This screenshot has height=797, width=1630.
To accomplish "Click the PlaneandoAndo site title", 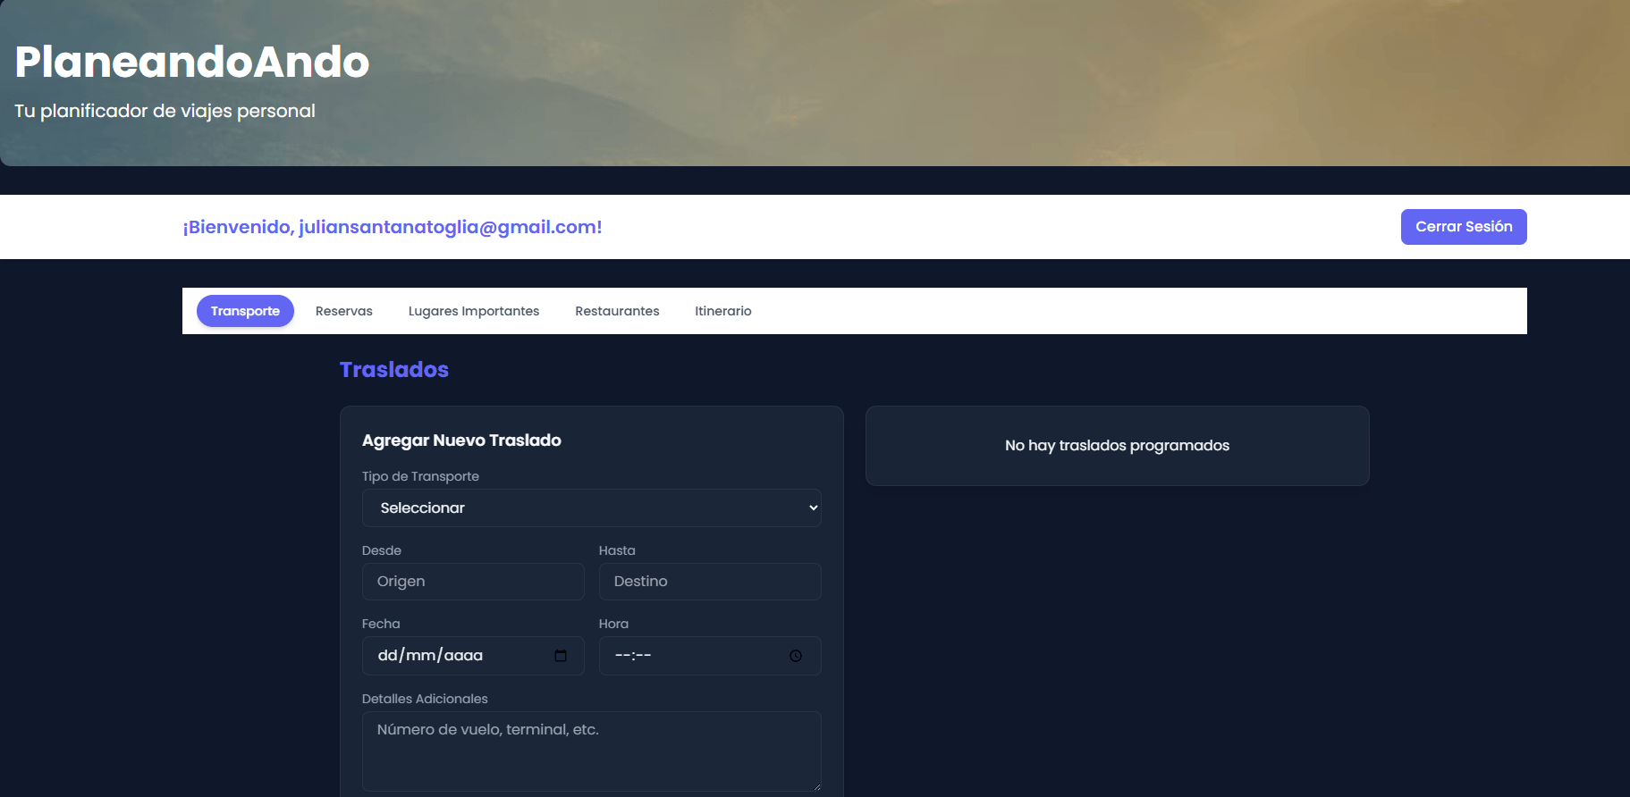I will (192, 62).
